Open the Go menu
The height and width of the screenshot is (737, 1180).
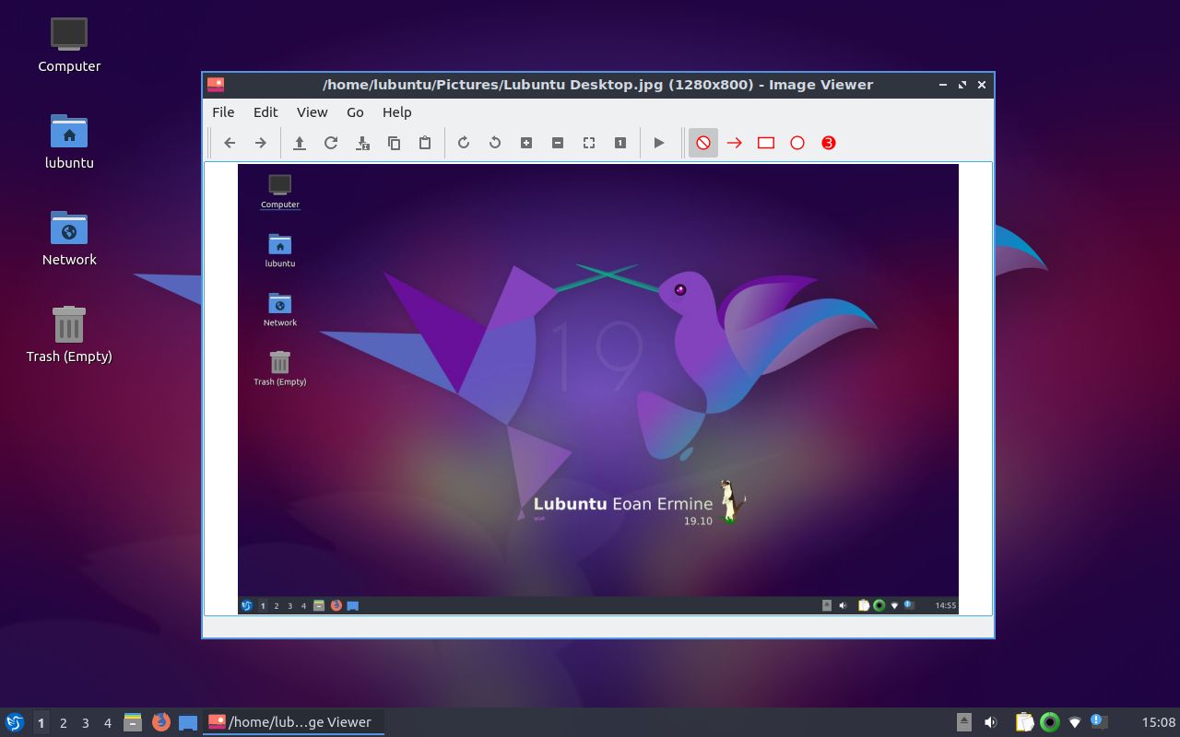click(355, 111)
